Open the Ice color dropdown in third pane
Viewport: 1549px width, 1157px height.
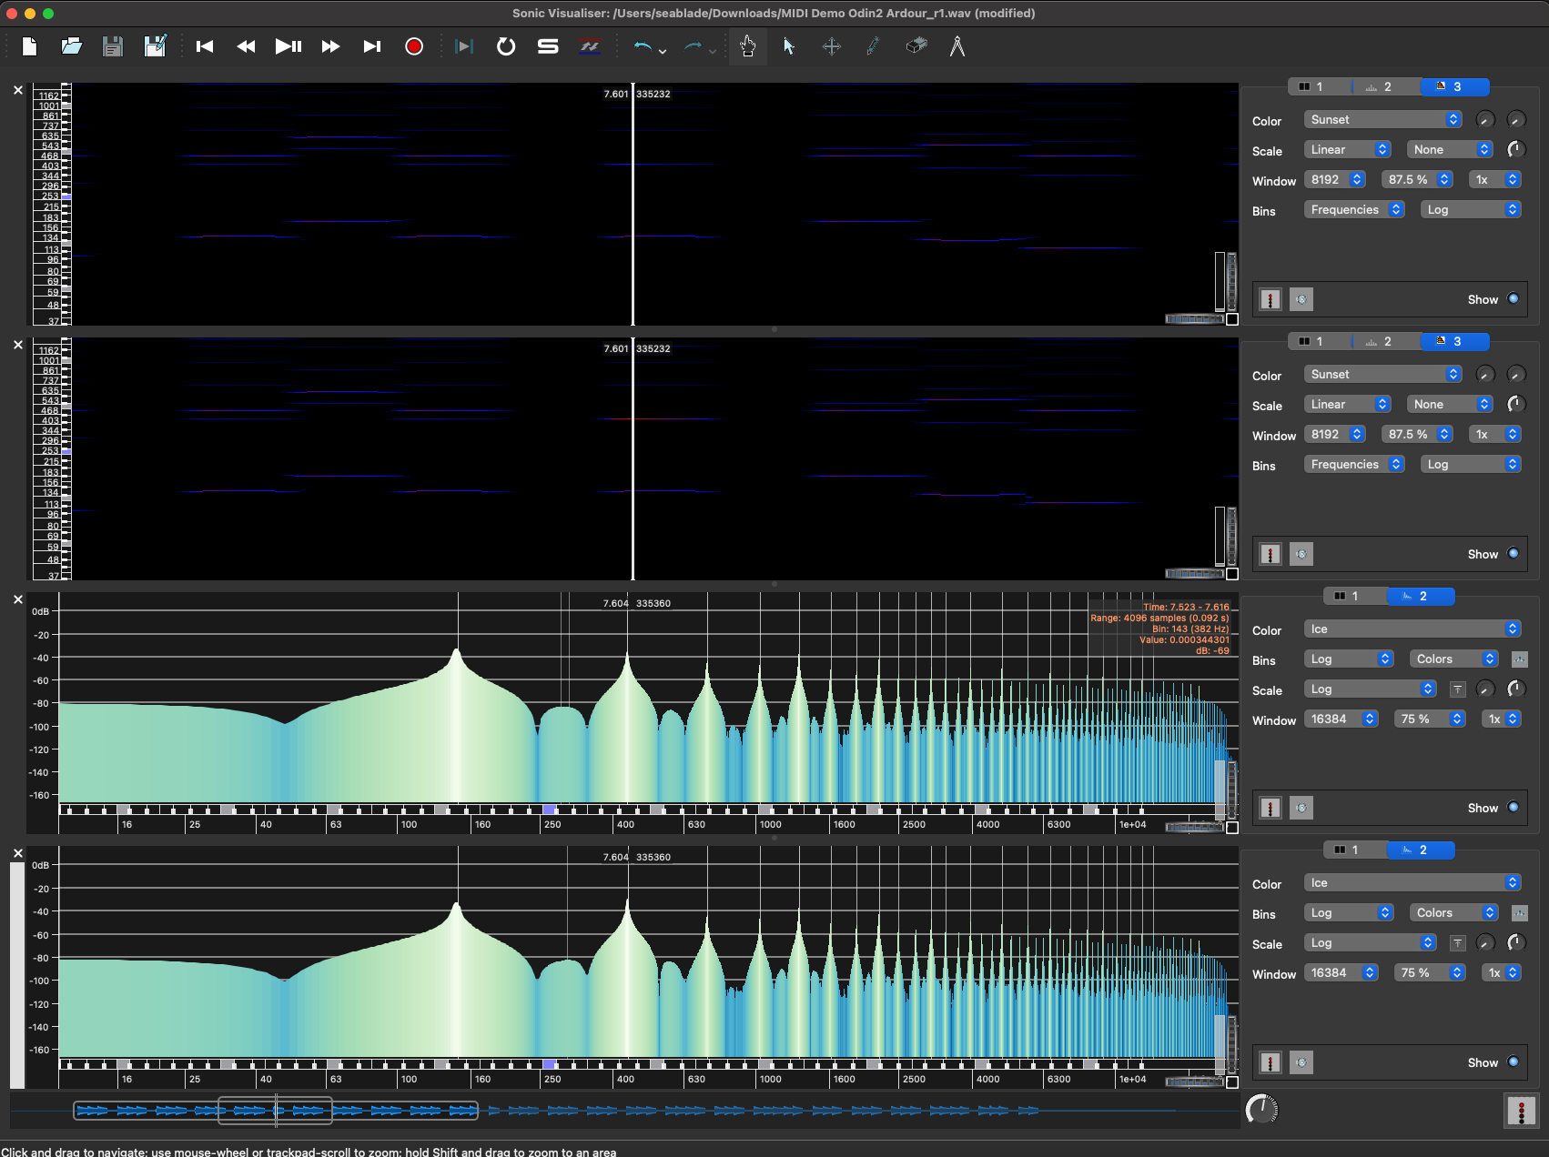tap(1412, 629)
